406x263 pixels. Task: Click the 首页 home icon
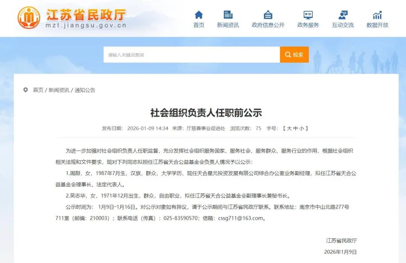(x=198, y=15)
